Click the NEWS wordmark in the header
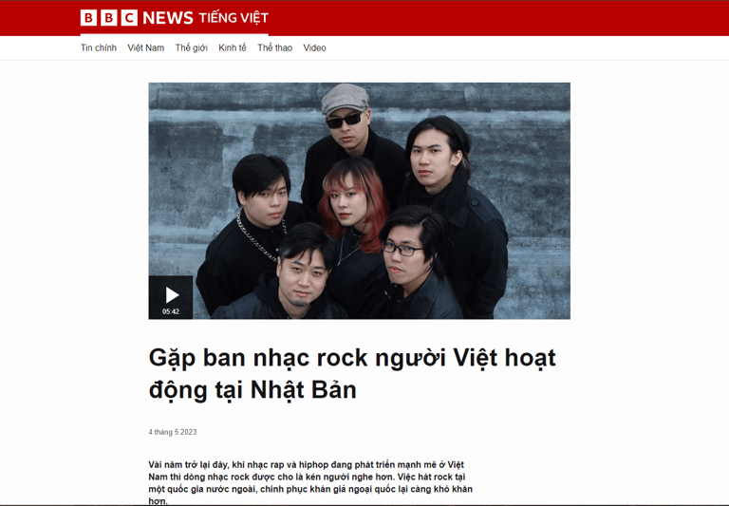 [x=168, y=18]
